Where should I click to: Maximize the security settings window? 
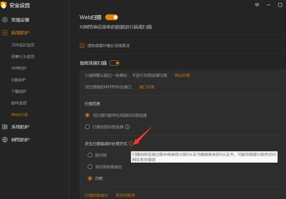point(280,5)
